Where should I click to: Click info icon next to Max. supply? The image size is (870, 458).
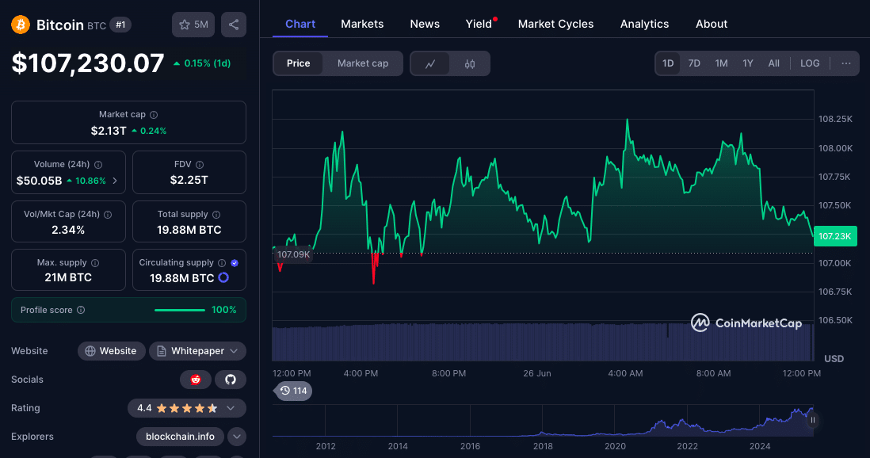[95, 263]
